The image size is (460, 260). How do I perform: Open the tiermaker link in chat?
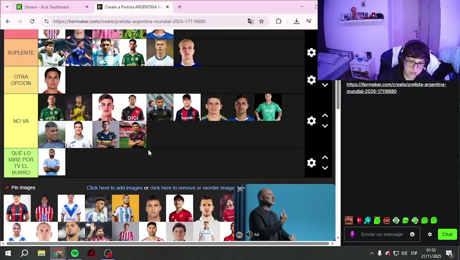point(396,88)
